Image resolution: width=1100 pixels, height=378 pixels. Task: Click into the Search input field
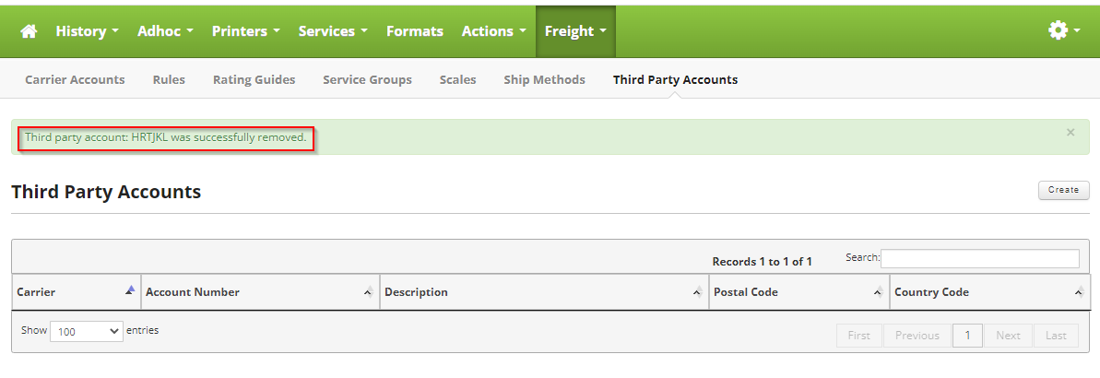(980, 258)
